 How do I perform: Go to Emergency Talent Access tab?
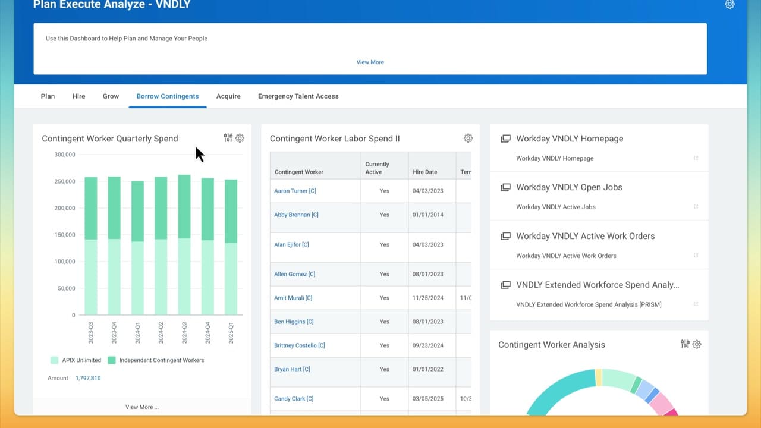298,96
